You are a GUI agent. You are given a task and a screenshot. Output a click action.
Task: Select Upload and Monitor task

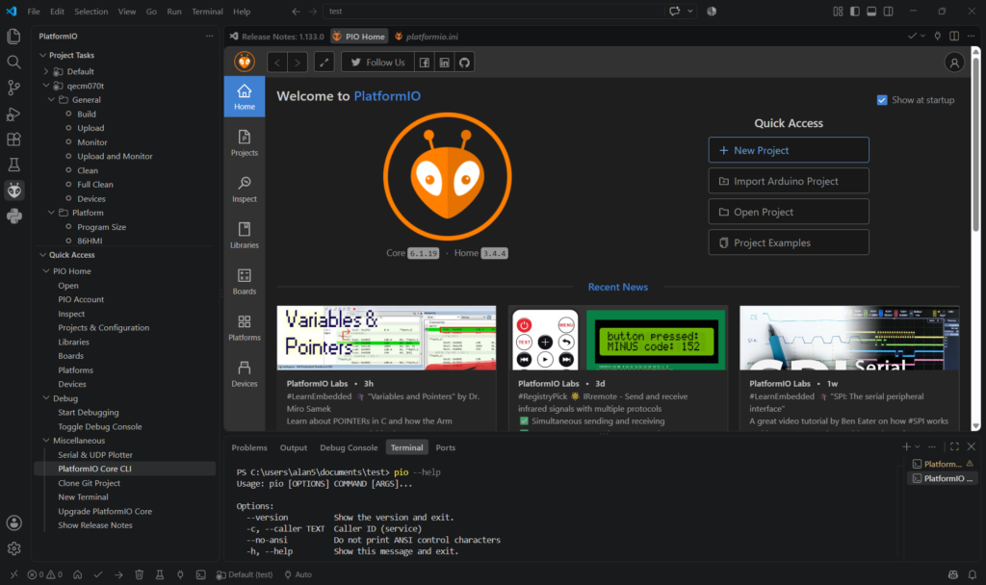[115, 156]
